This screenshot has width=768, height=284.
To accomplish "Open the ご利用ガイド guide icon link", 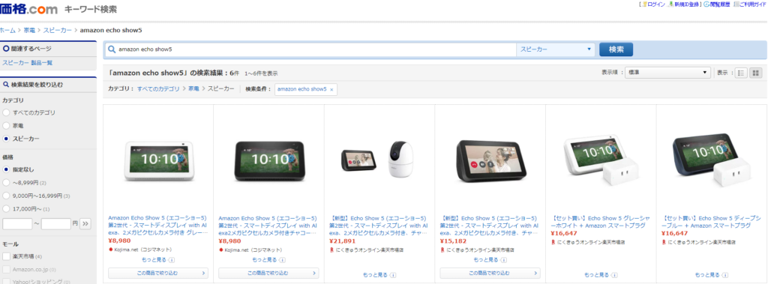I will pyautogui.click(x=750, y=4).
